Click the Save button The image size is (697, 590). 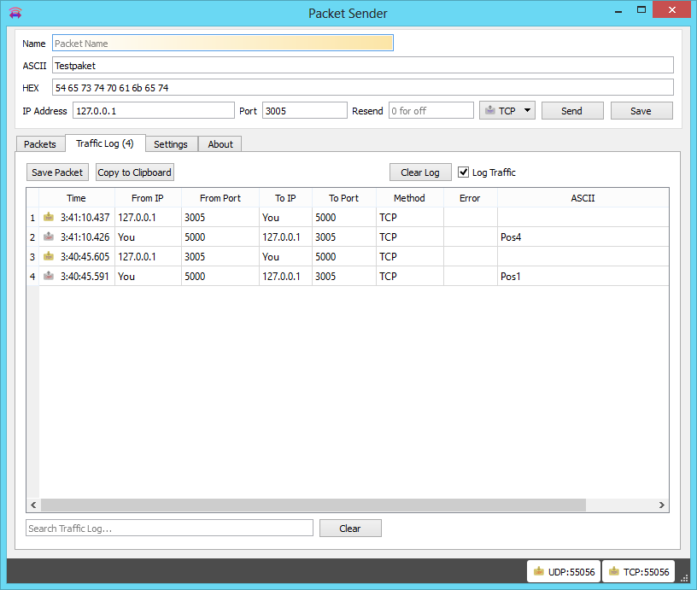tap(641, 111)
